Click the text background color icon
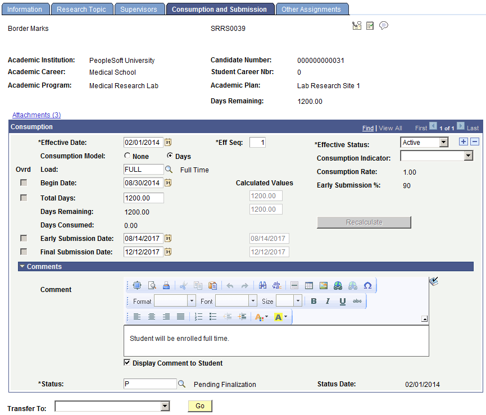486x415 pixels. (x=280, y=317)
